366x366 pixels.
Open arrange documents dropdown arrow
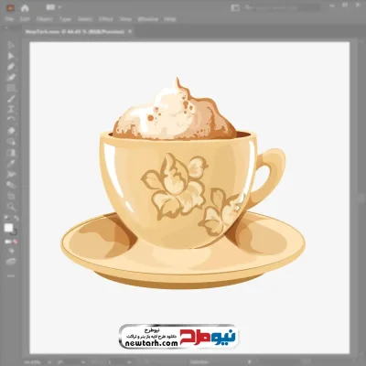click(x=59, y=7)
